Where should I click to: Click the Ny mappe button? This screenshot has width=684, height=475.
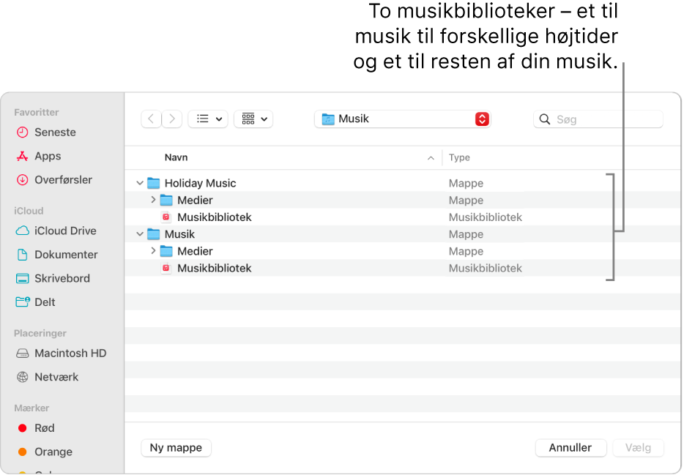pyautogui.click(x=176, y=447)
